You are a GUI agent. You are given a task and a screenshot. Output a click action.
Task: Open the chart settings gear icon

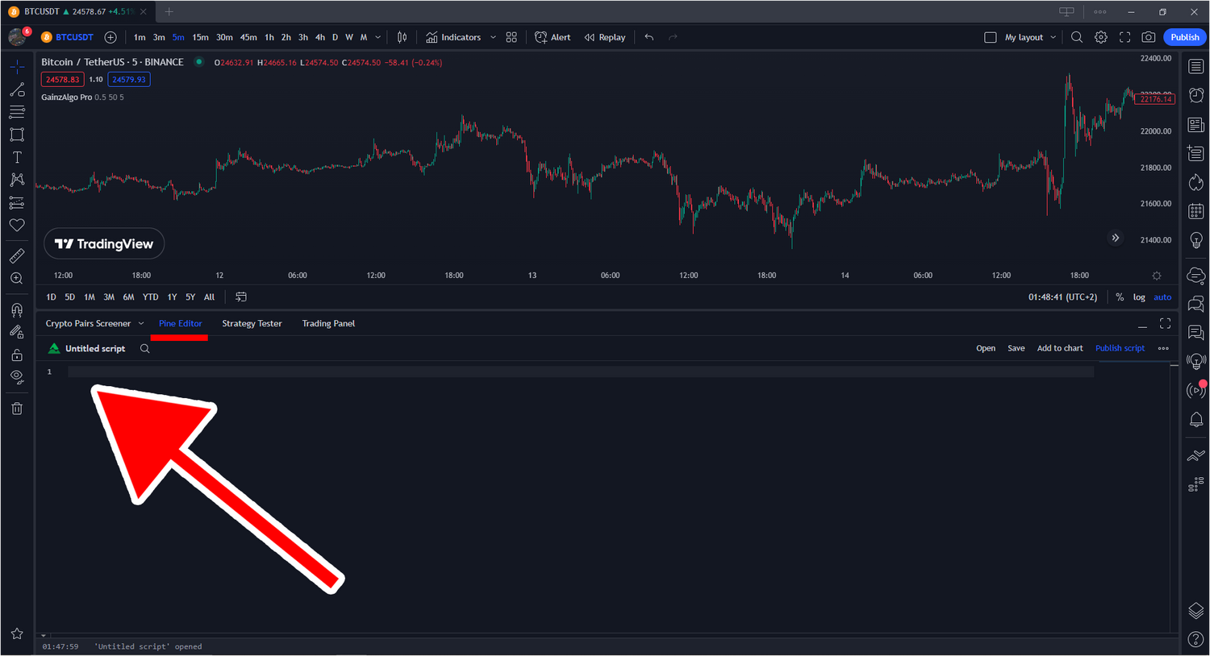(x=1100, y=37)
